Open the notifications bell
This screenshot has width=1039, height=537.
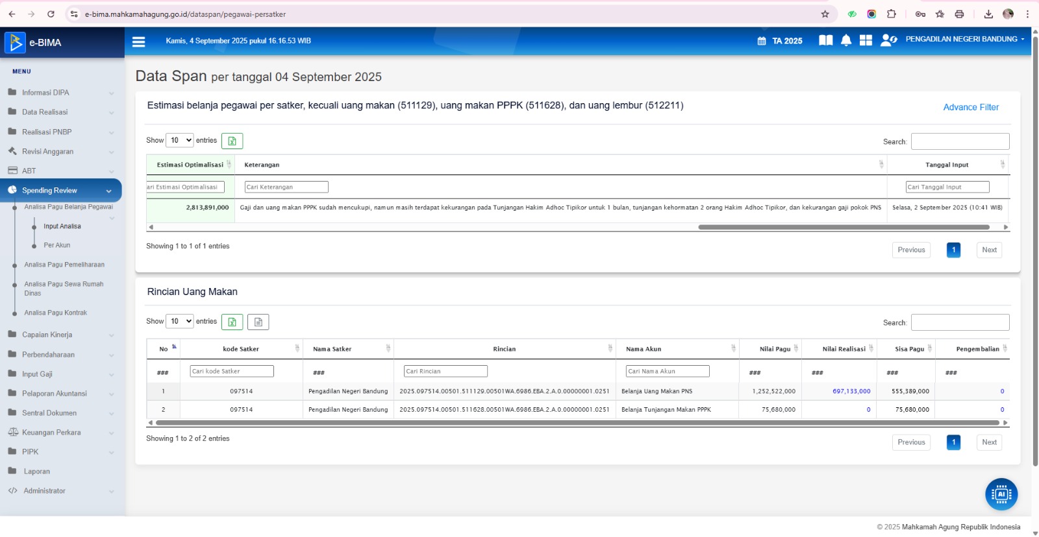845,40
